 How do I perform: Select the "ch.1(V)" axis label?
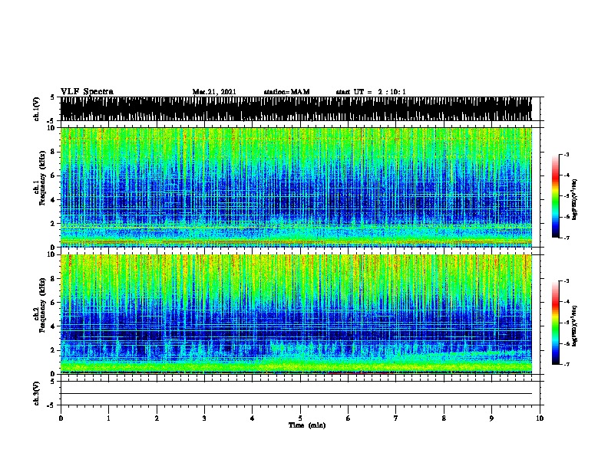(36, 109)
